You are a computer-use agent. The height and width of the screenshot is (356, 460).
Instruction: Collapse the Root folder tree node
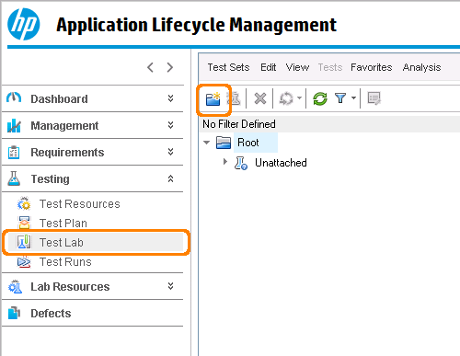tap(207, 143)
